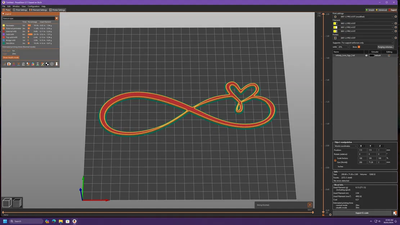
Task: Open Supports dropdown
Action: tap(367, 43)
